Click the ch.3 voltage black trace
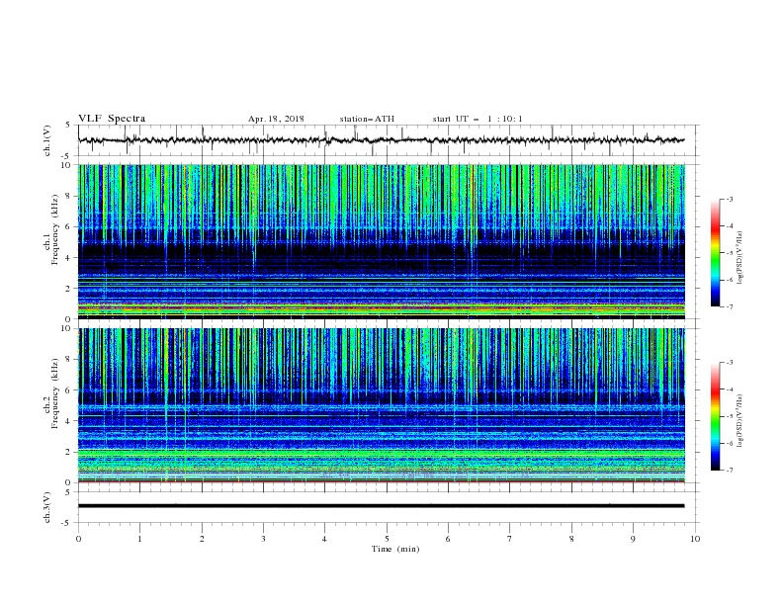Image resolution: width=783 pixels, height=605 pixels. (x=381, y=506)
